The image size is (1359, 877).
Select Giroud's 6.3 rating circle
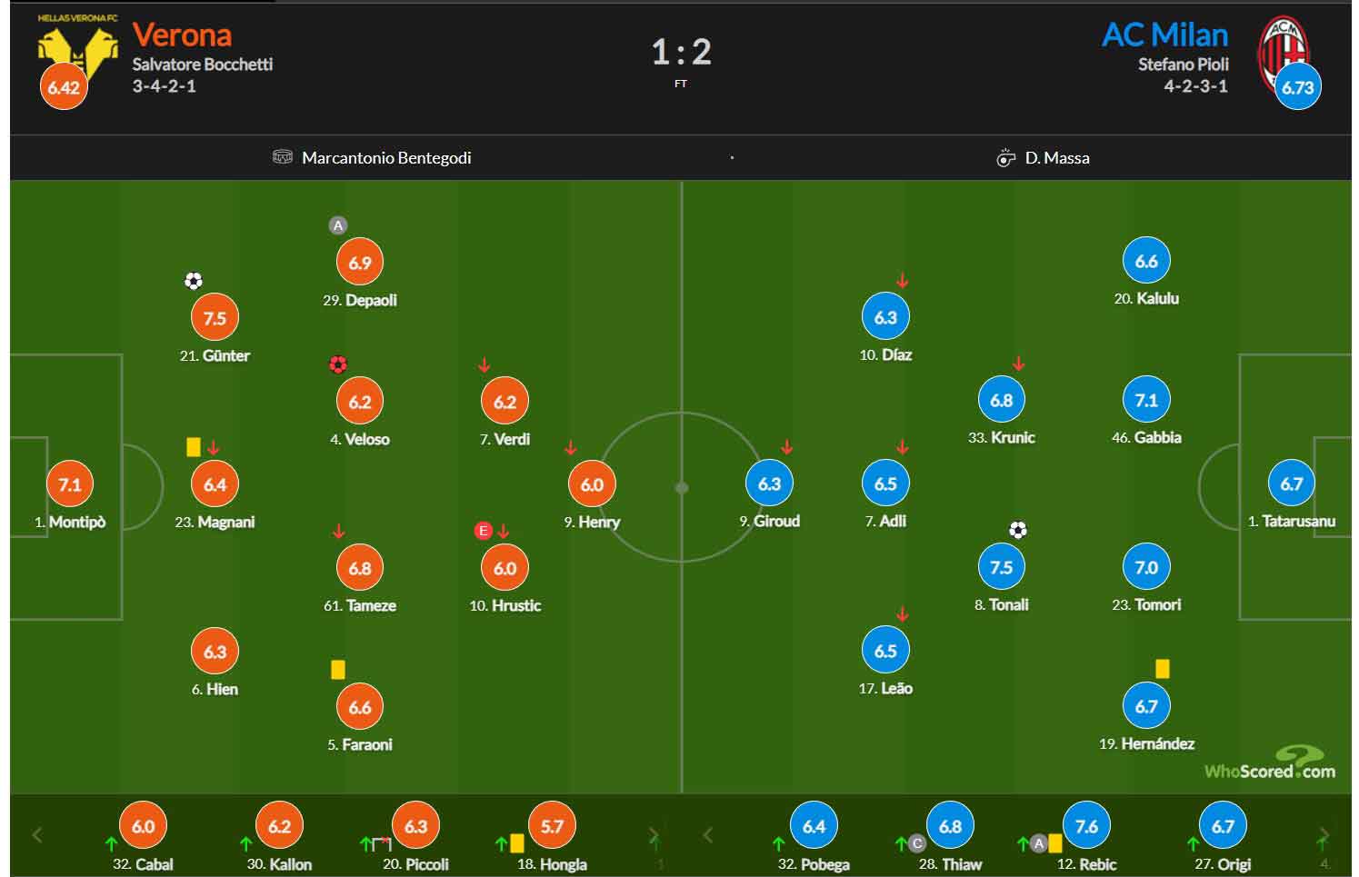tap(769, 483)
